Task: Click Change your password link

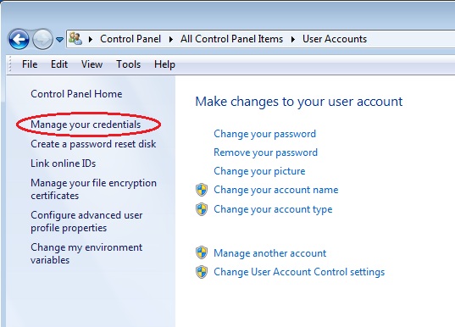Action: coord(264,134)
